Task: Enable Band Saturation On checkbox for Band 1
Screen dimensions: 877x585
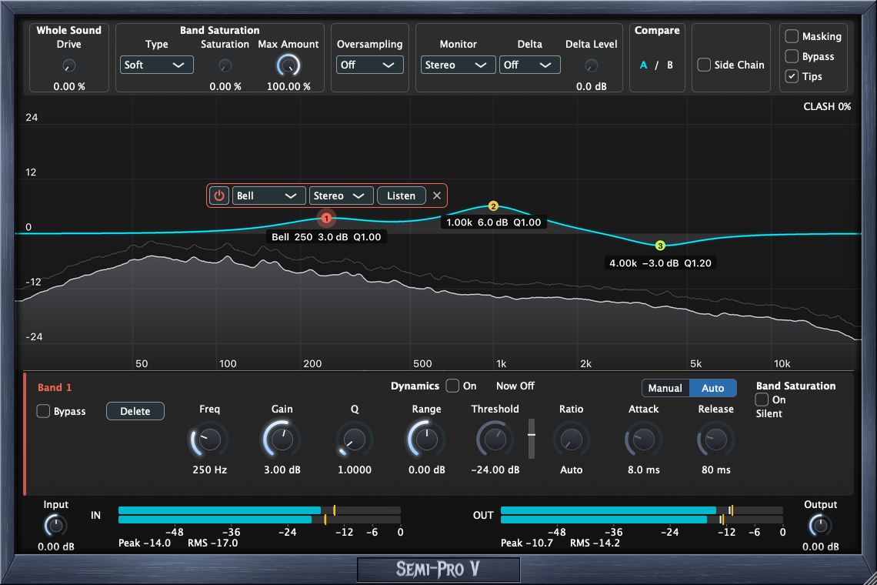Action: tap(762, 399)
